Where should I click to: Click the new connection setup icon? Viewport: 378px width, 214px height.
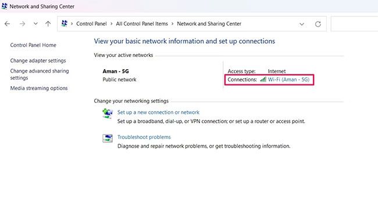click(108, 113)
